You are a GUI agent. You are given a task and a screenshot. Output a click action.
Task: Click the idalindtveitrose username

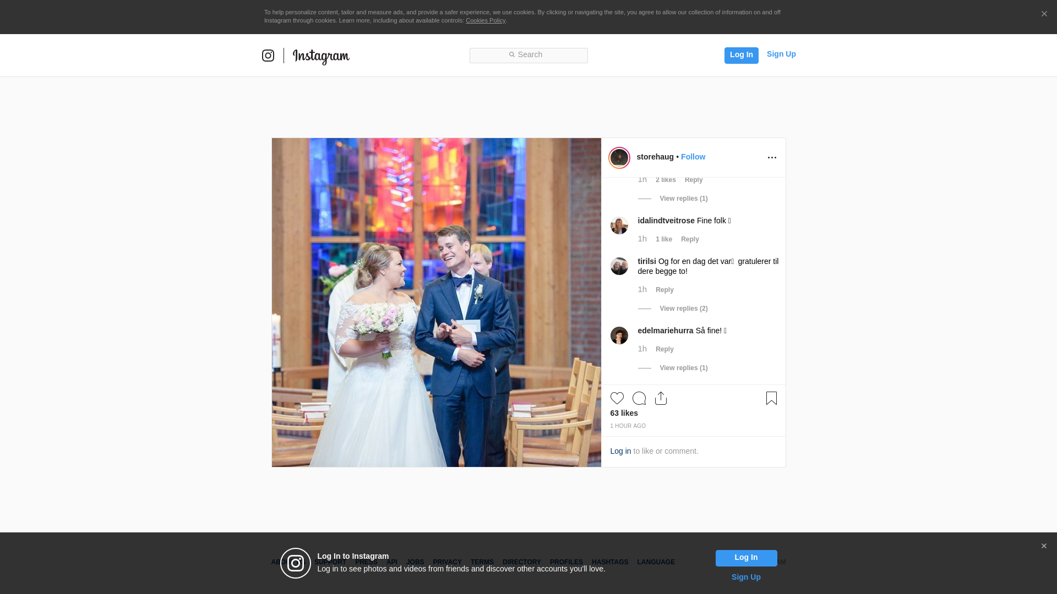coord(666,221)
